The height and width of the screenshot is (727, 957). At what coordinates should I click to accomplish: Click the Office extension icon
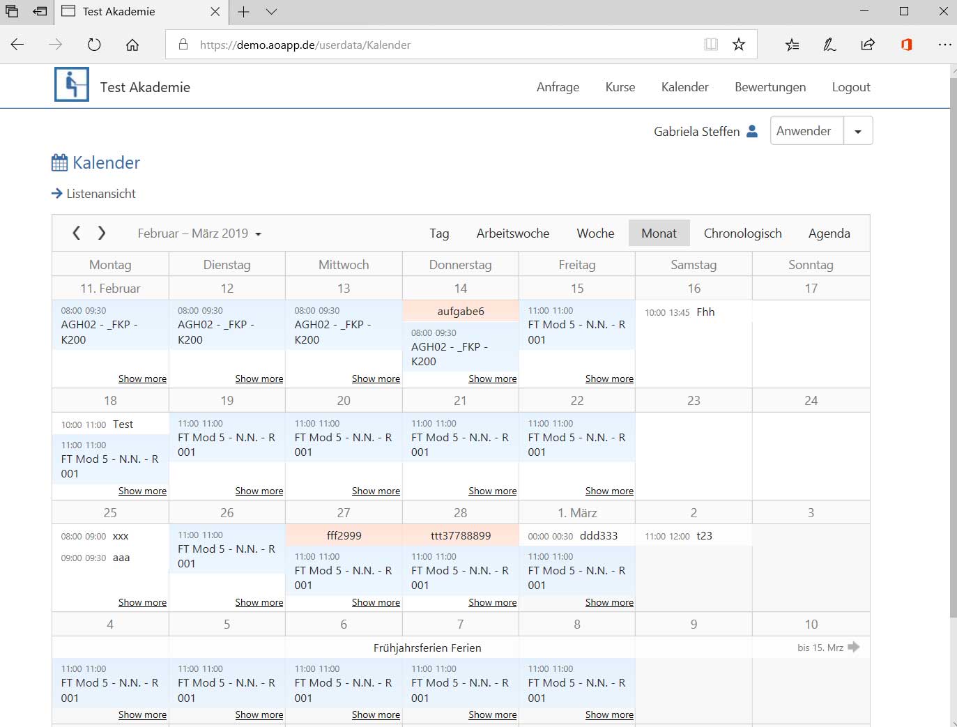(x=906, y=45)
